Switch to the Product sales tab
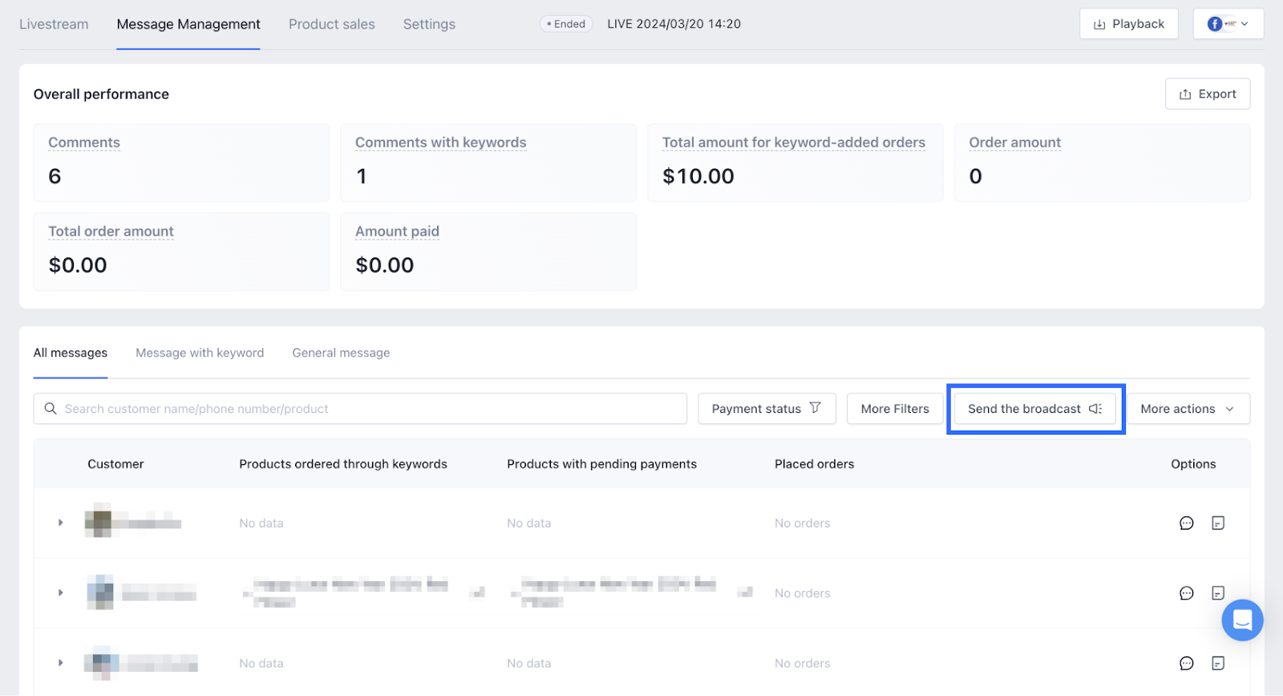The height and width of the screenshot is (696, 1283). pyautogui.click(x=332, y=24)
